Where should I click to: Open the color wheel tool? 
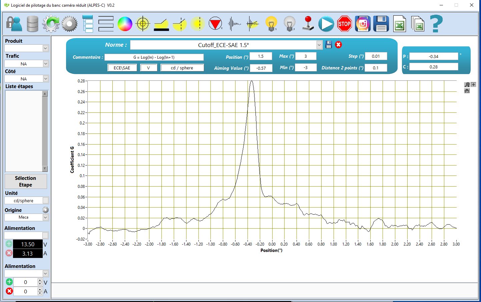click(125, 24)
